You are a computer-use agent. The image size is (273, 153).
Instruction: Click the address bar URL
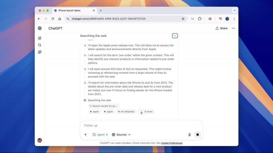tap(108, 19)
